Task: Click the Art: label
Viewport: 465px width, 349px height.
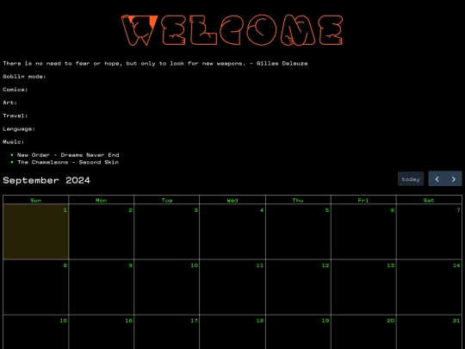Action: [x=9, y=103]
